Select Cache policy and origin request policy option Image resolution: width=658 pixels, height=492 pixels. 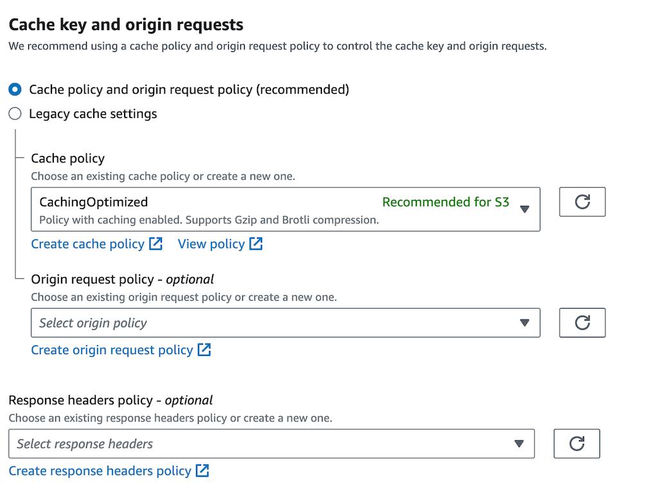click(15, 89)
